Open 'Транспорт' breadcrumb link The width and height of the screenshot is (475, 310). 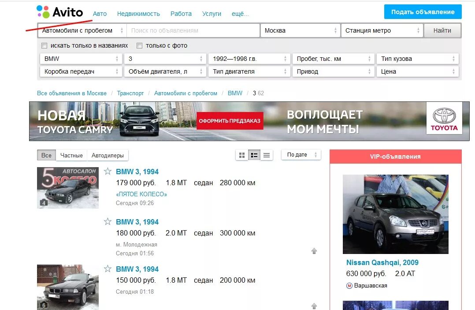(x=130, y=93)
